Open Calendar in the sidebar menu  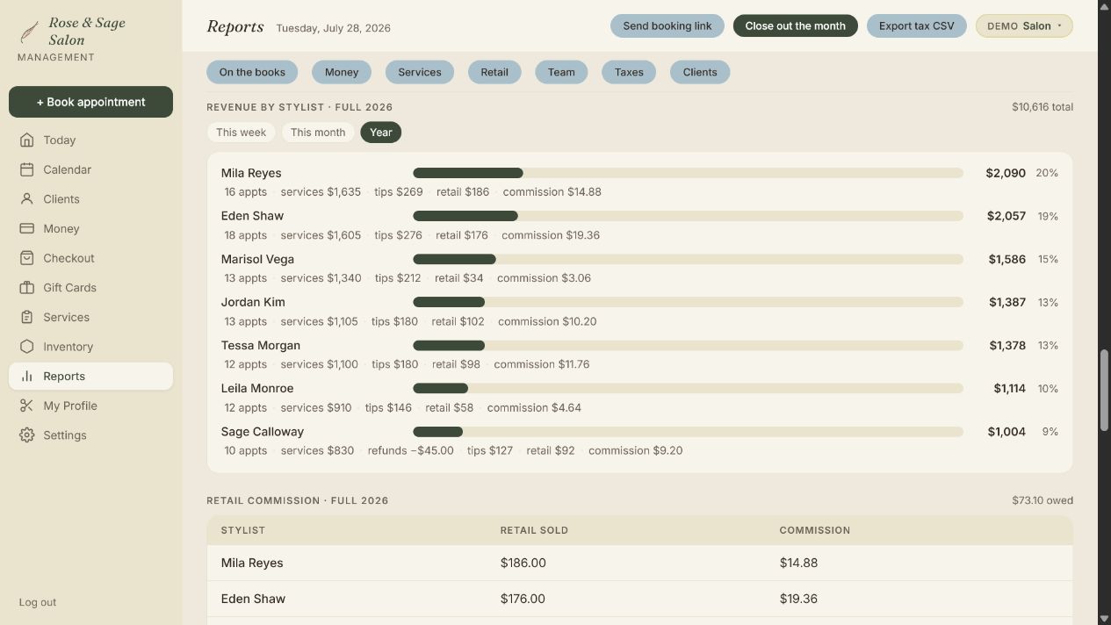(90, 169)
